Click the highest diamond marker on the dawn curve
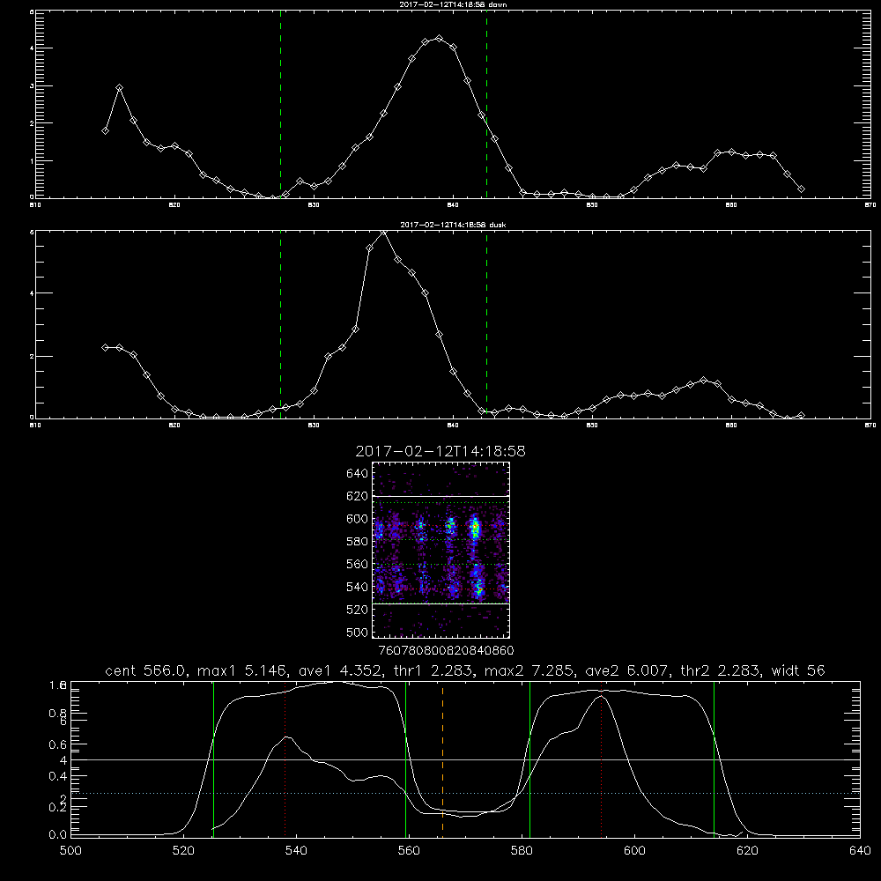 click(x=440, y=39)
